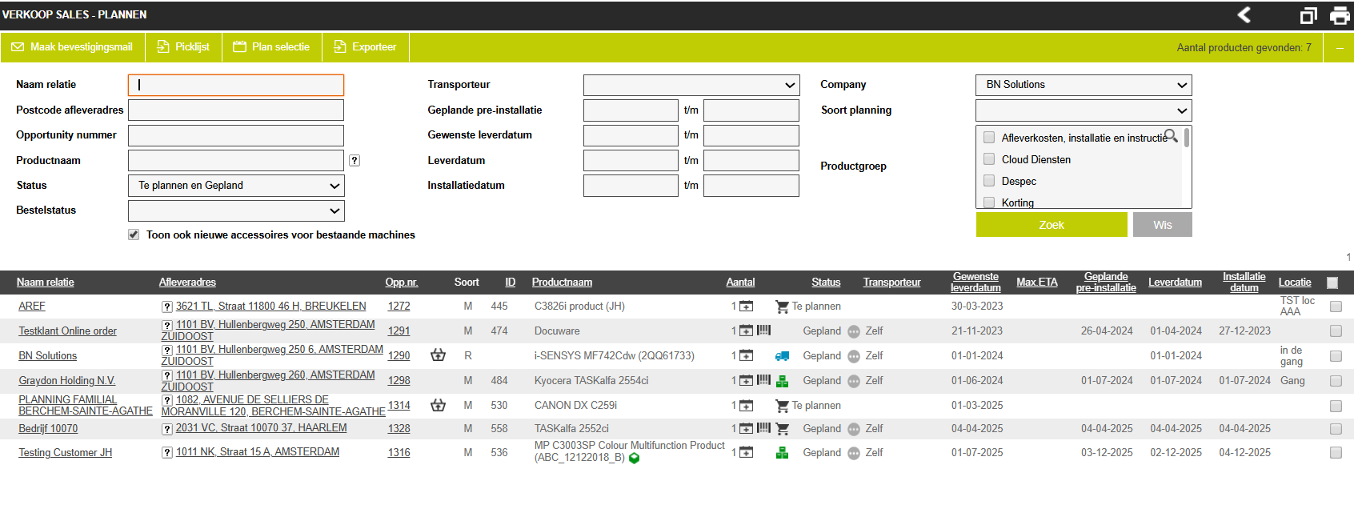The width and height of the screenshot is (1354, 521).
Task: Check the Cloud Diensten product group
Action: point(989,159)
